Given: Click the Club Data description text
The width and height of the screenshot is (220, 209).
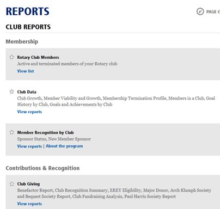Looking at the screenshot, I should click(x=116, y=101).
